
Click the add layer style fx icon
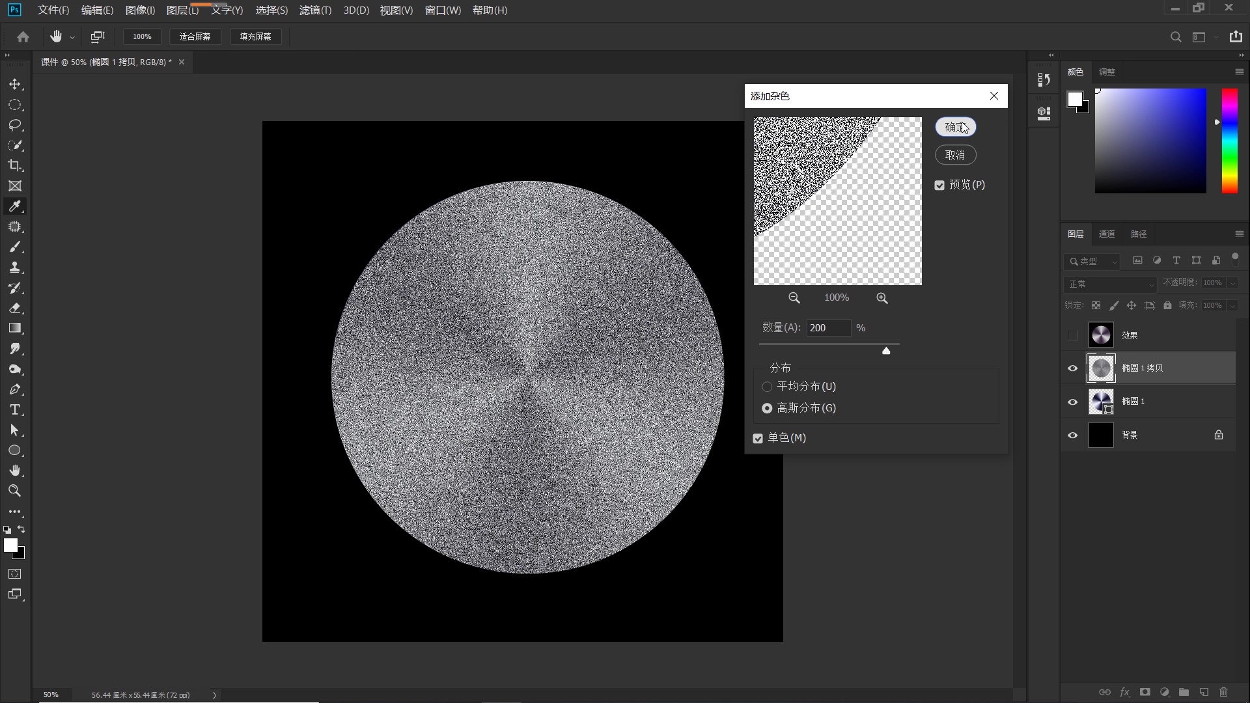coord(1124,692)
